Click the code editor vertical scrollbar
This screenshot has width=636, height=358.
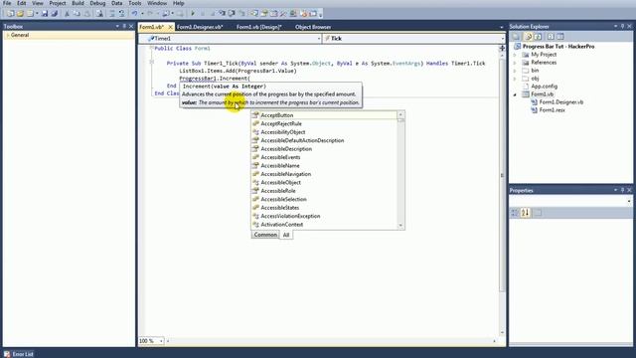[502, 175]
